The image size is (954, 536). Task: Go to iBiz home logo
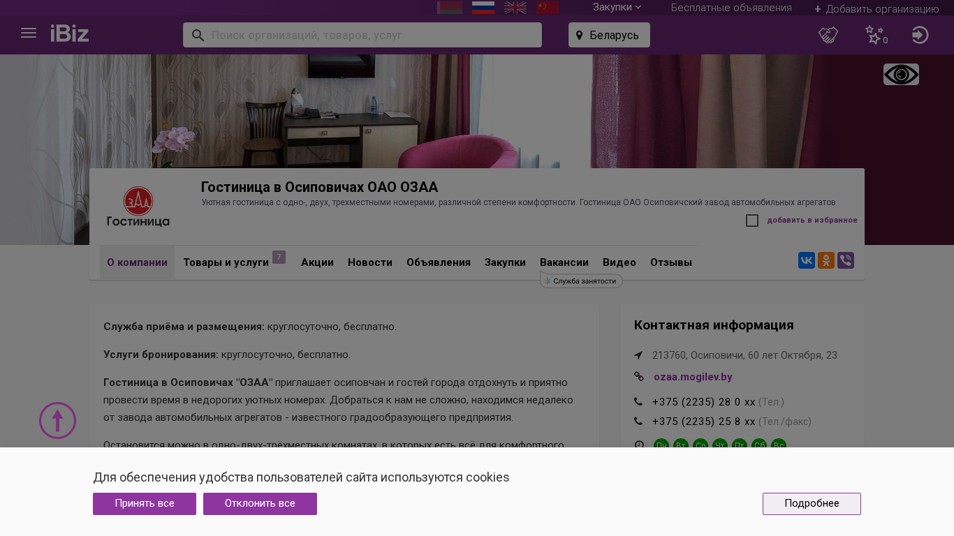(70, 33)
